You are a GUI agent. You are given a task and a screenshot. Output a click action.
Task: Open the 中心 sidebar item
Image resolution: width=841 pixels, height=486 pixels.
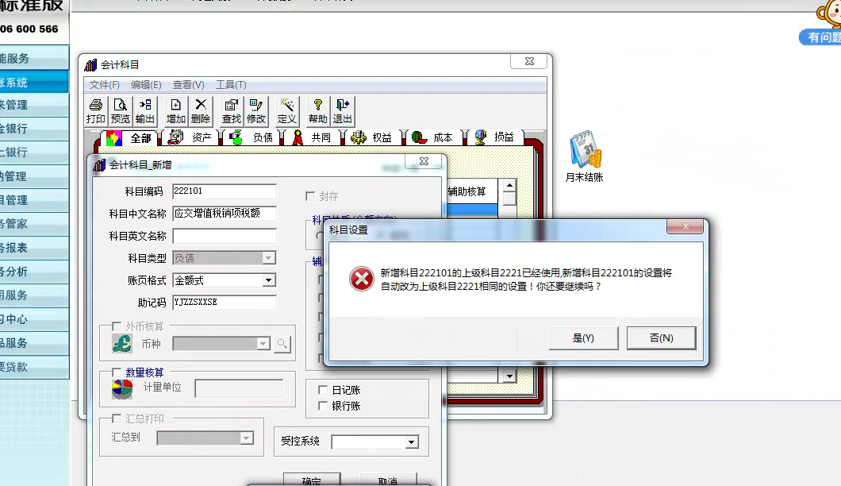(34, 319)
